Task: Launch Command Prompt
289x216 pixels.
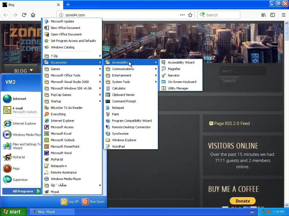Action: 131,101
